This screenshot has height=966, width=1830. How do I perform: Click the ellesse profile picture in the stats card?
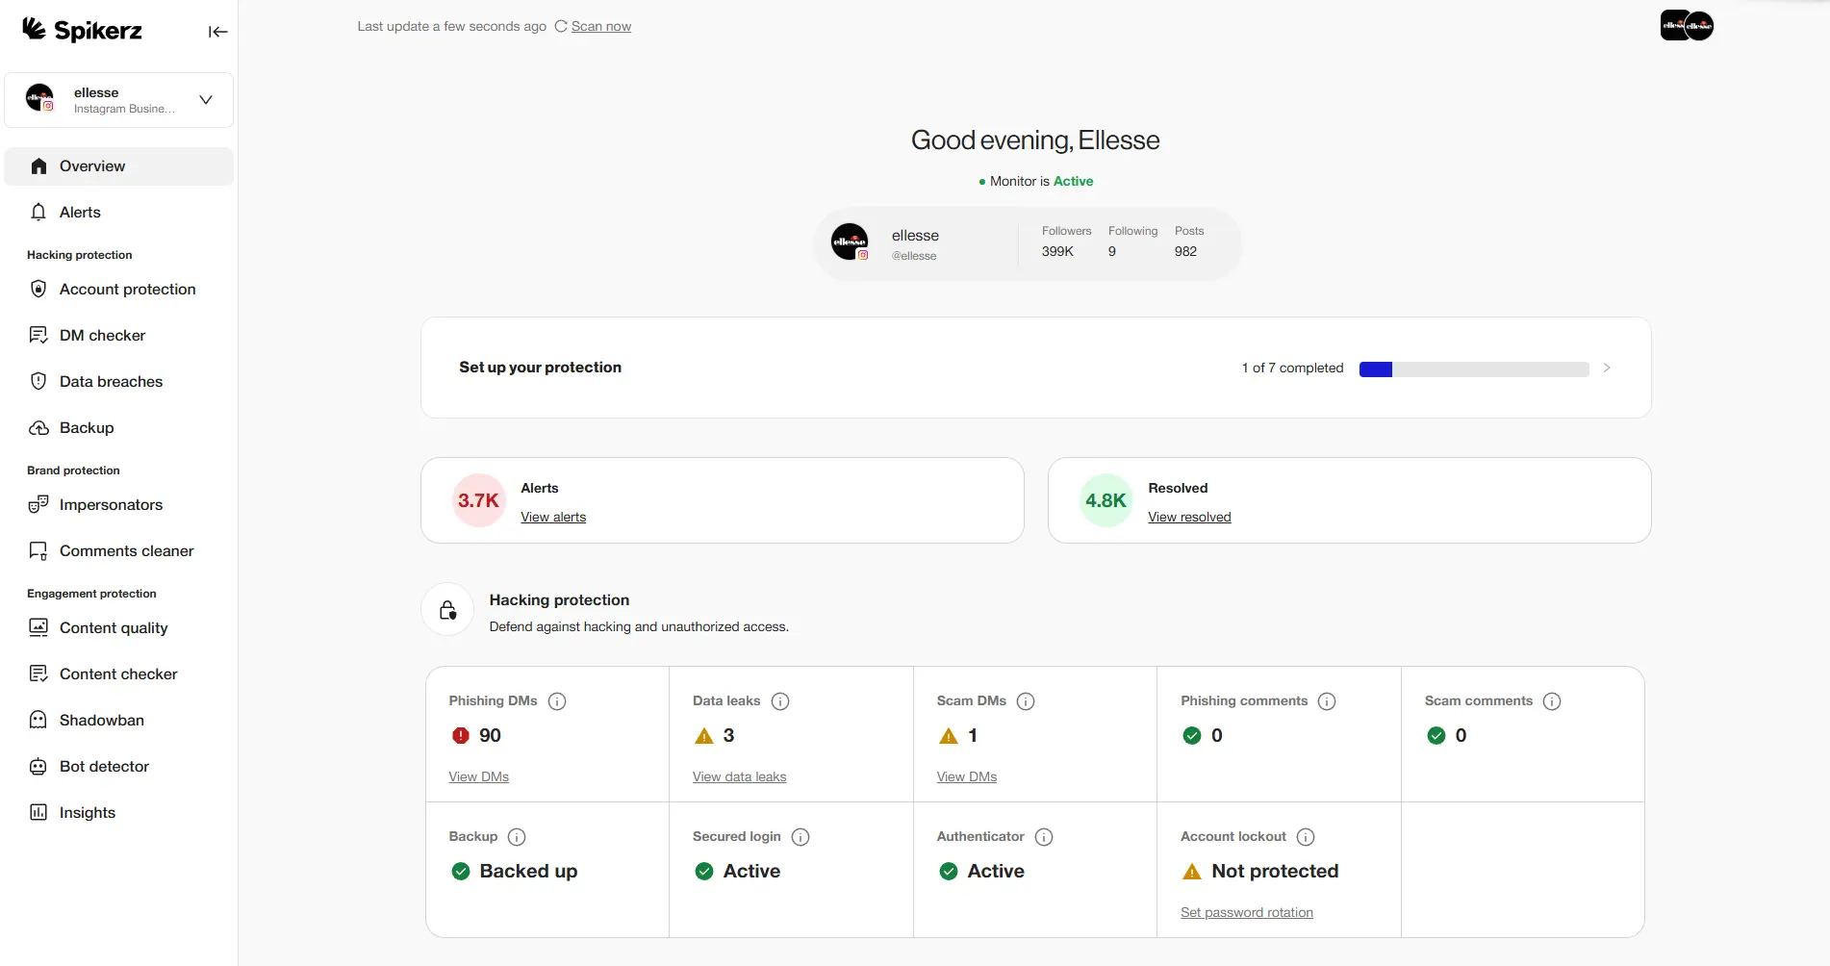pos(850,241)
